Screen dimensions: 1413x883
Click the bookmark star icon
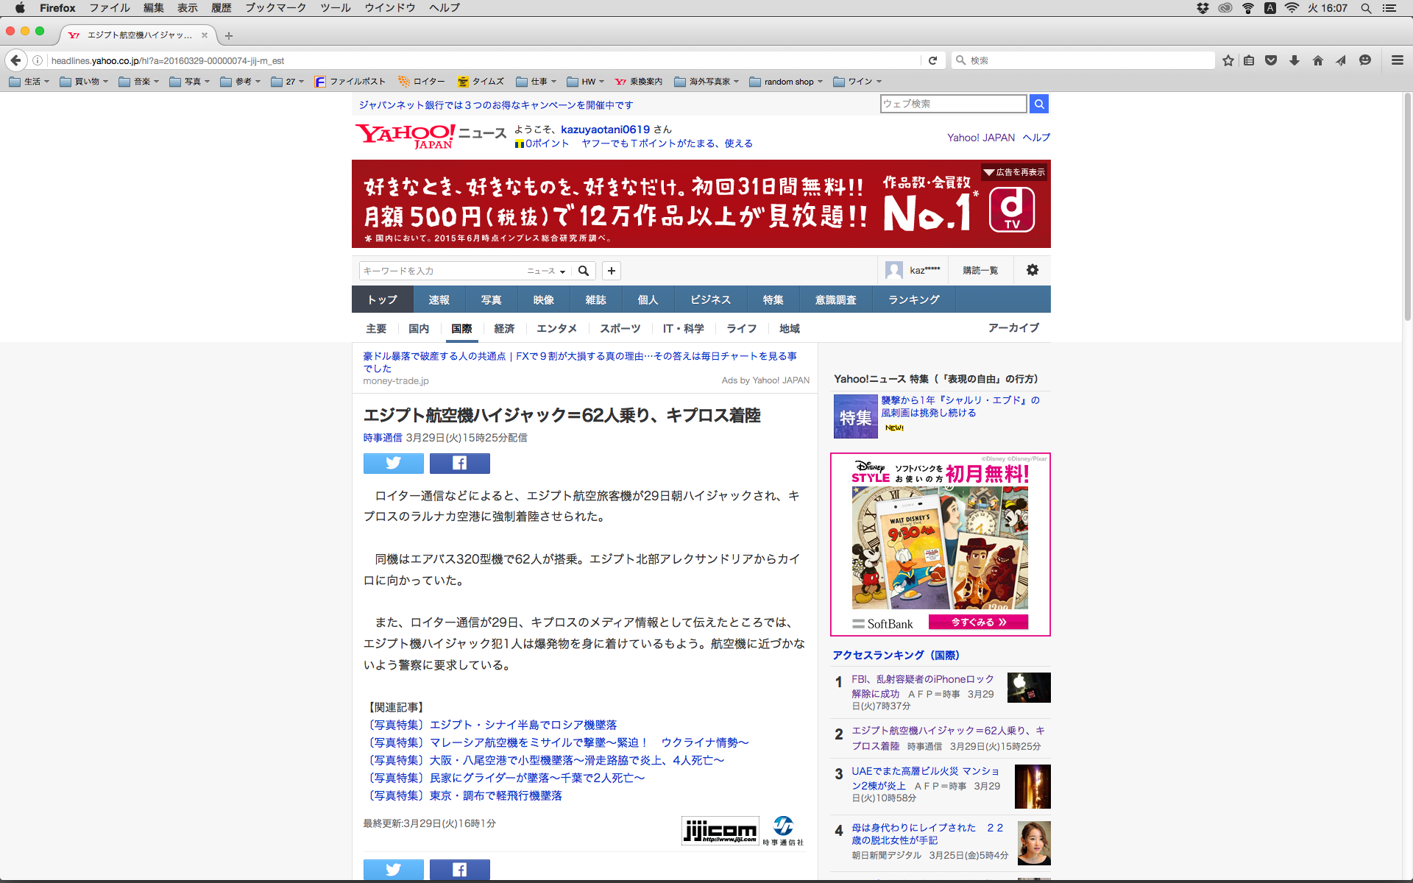click(1228, 60)
